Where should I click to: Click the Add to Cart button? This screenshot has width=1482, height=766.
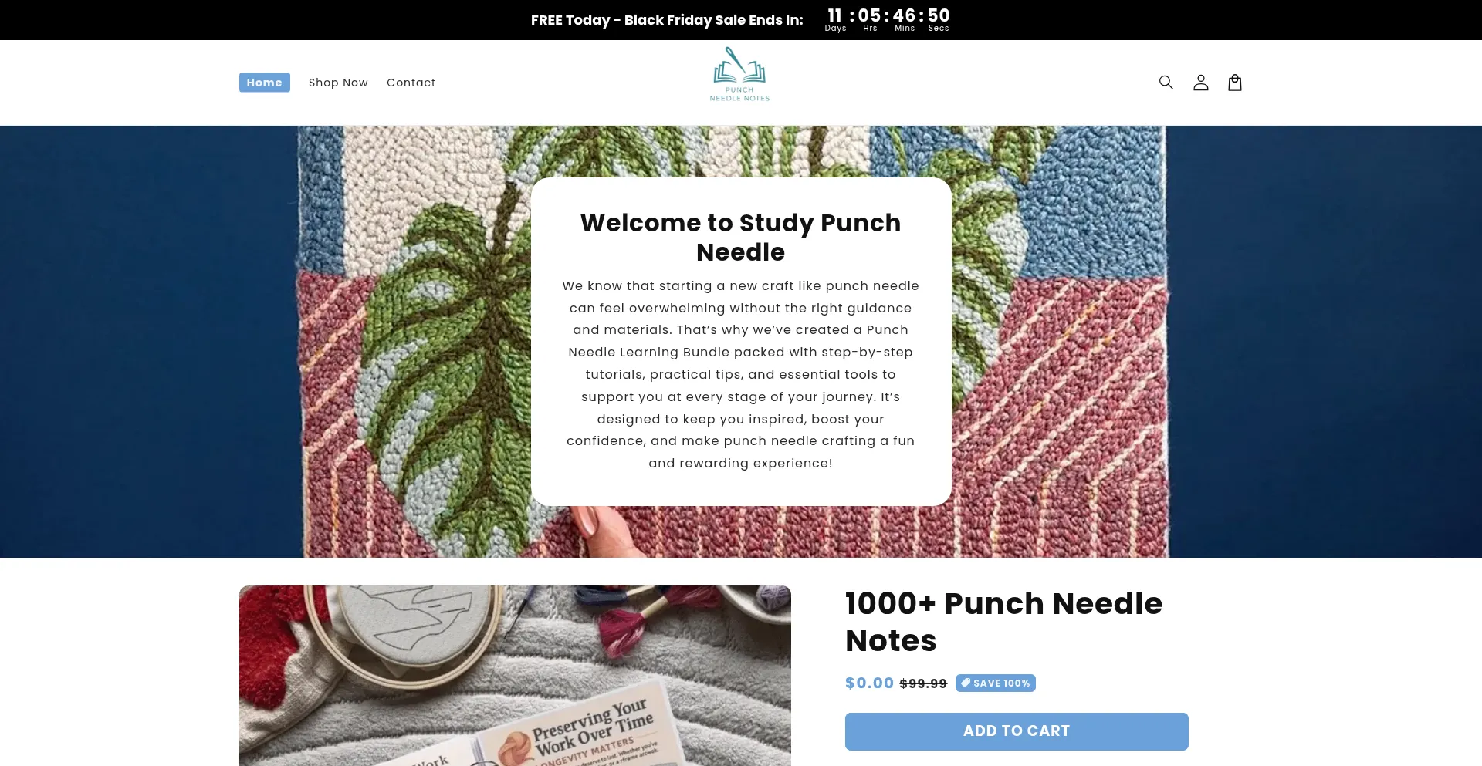click(x=1017, y=731)
